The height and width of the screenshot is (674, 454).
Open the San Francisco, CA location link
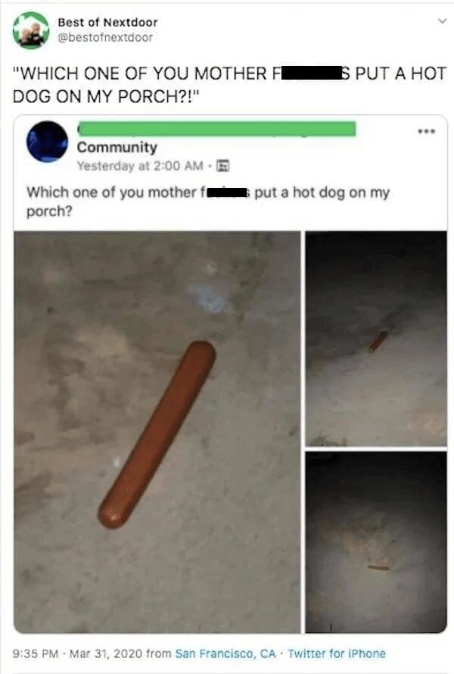point(225,654)
